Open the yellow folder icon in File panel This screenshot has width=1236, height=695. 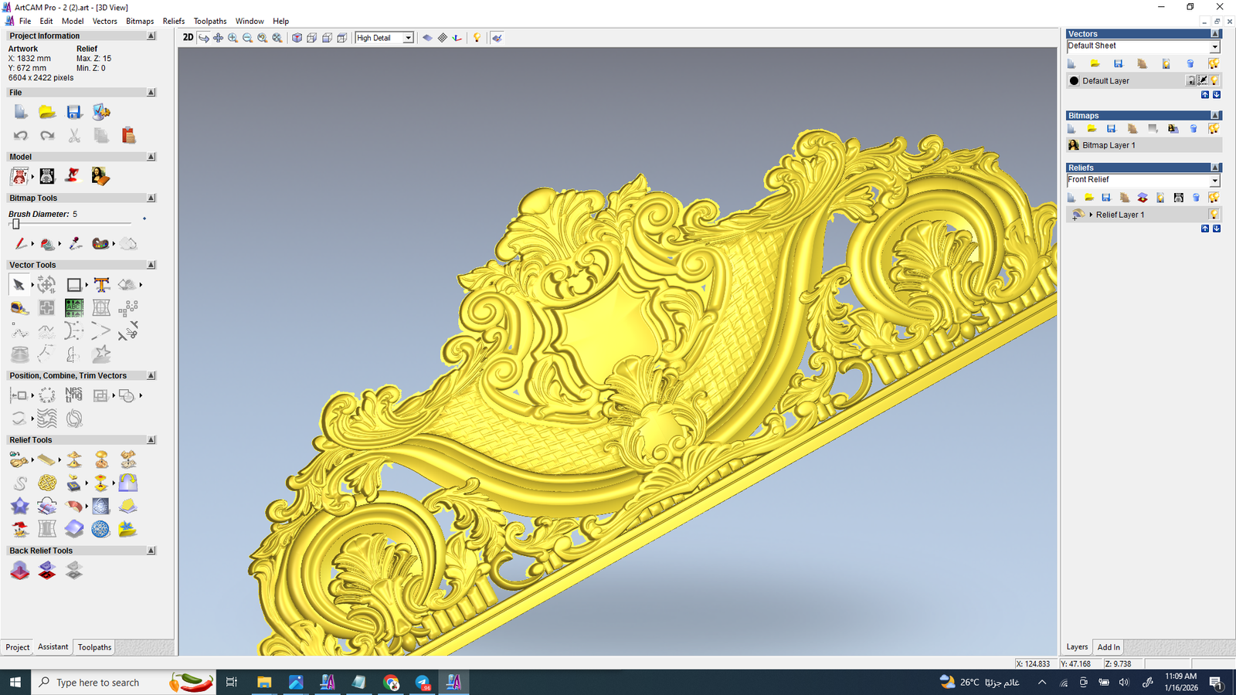tap(47, 113)
